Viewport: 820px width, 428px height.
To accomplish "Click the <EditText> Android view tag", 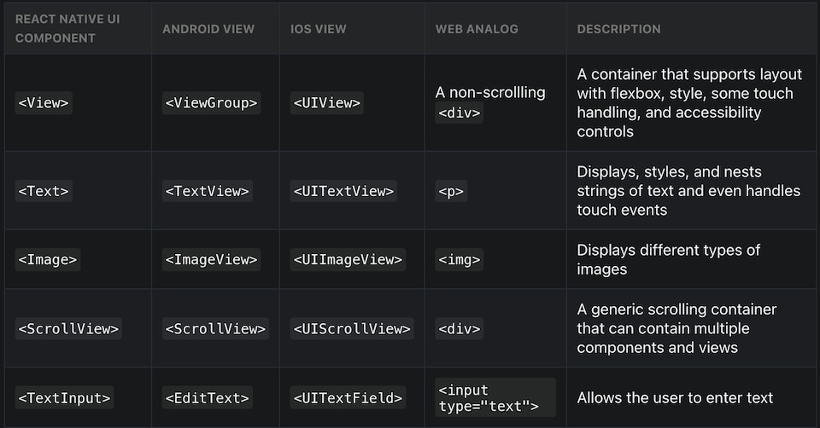I will coord(208,397).
